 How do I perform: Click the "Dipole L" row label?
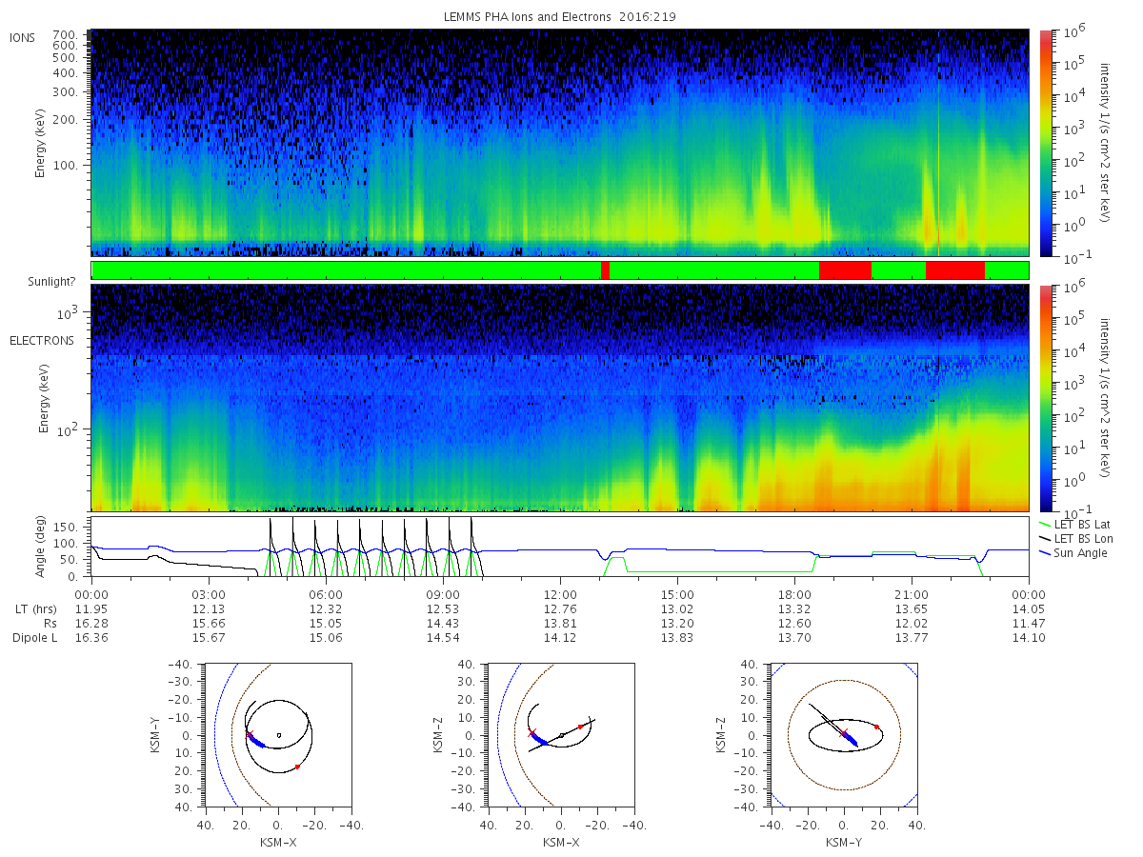(x=34, y=638)
